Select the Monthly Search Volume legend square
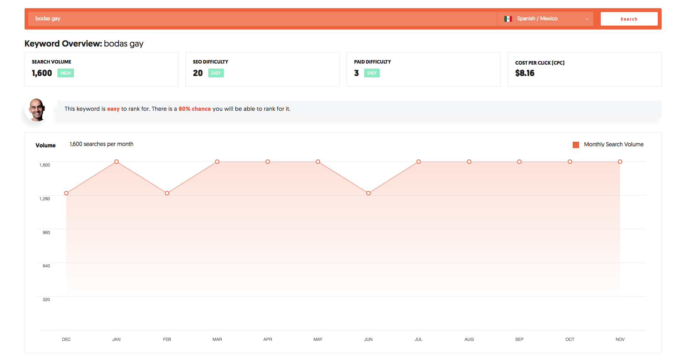This screenshot has height=364, width=683. point(576,145)
